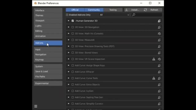Toggle Enabled Add-ons Only checkbox
Screen dimensions: 196x110
(x=67, y=15)
